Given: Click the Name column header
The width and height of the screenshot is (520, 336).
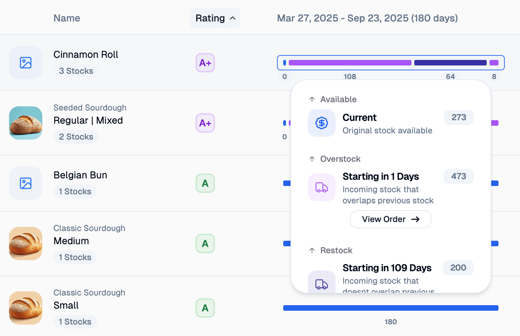Looking at the screenshot, I should pos(67,18).
